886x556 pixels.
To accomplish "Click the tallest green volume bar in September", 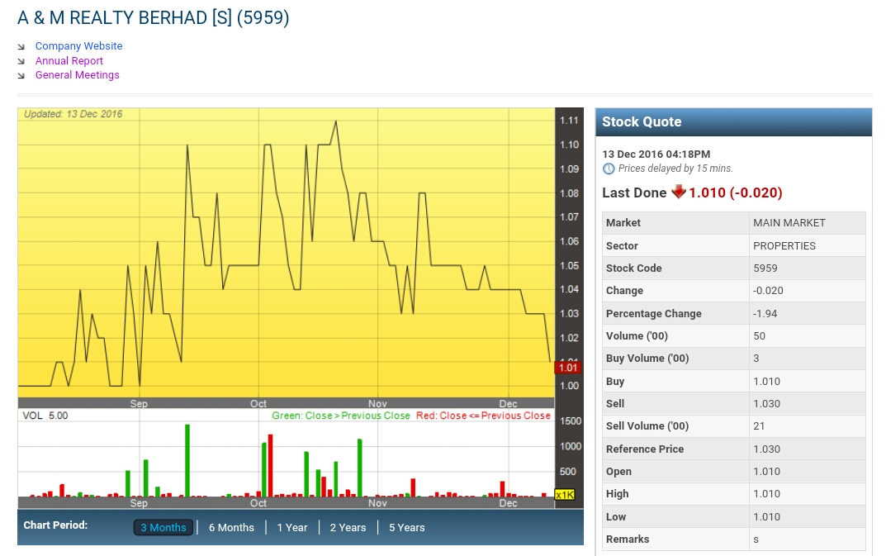I will click(187, 460).
